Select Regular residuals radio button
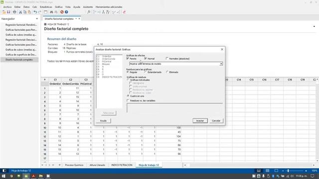 coord(128,72)
